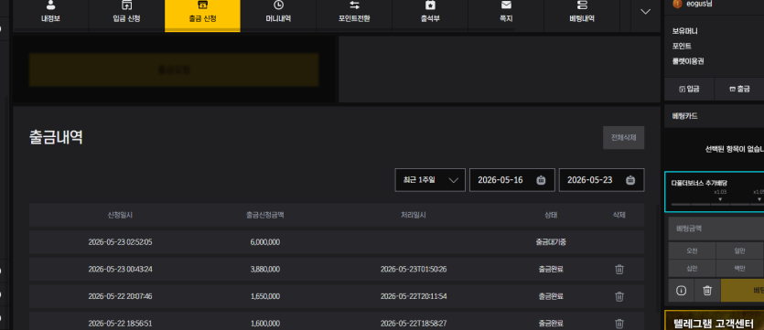Click 출금완료 status in the 3,880,000 row
Screen dimensions: 764x330
pos(551,269)
